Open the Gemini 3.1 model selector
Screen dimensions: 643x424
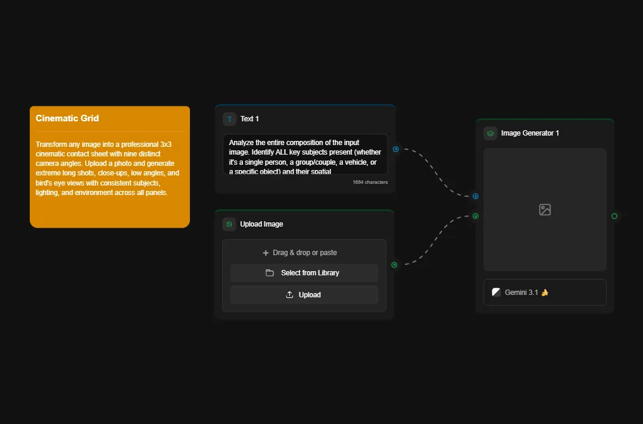pos(544,292)
